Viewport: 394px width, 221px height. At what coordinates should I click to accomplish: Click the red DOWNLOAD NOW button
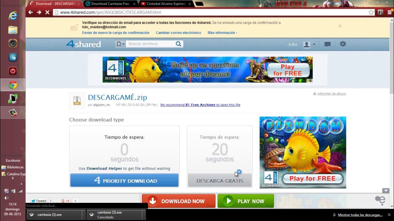(179, 201)
